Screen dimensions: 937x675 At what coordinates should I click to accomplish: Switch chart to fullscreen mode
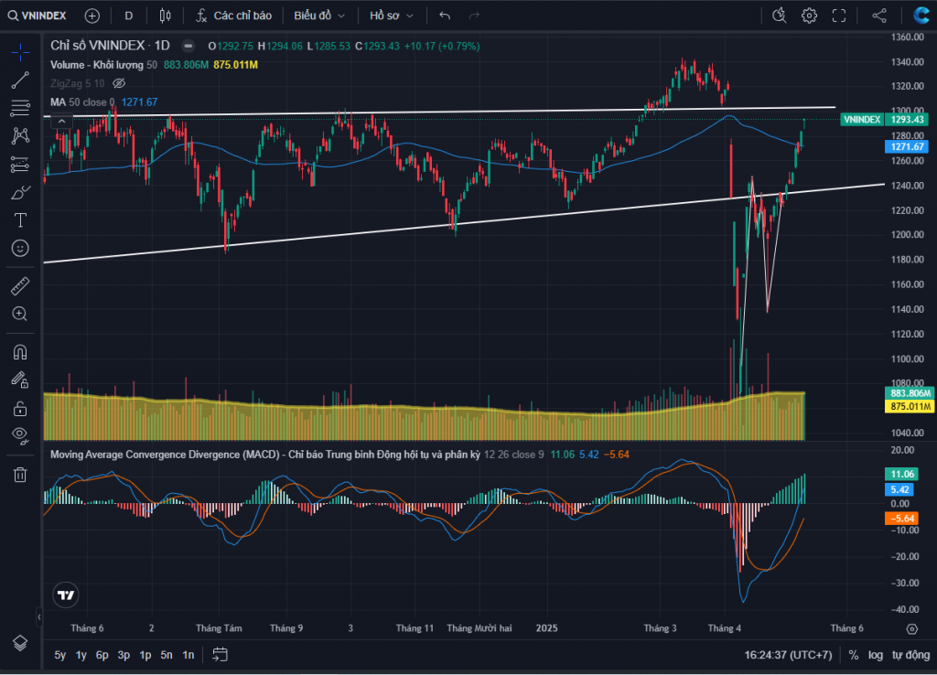839,16
